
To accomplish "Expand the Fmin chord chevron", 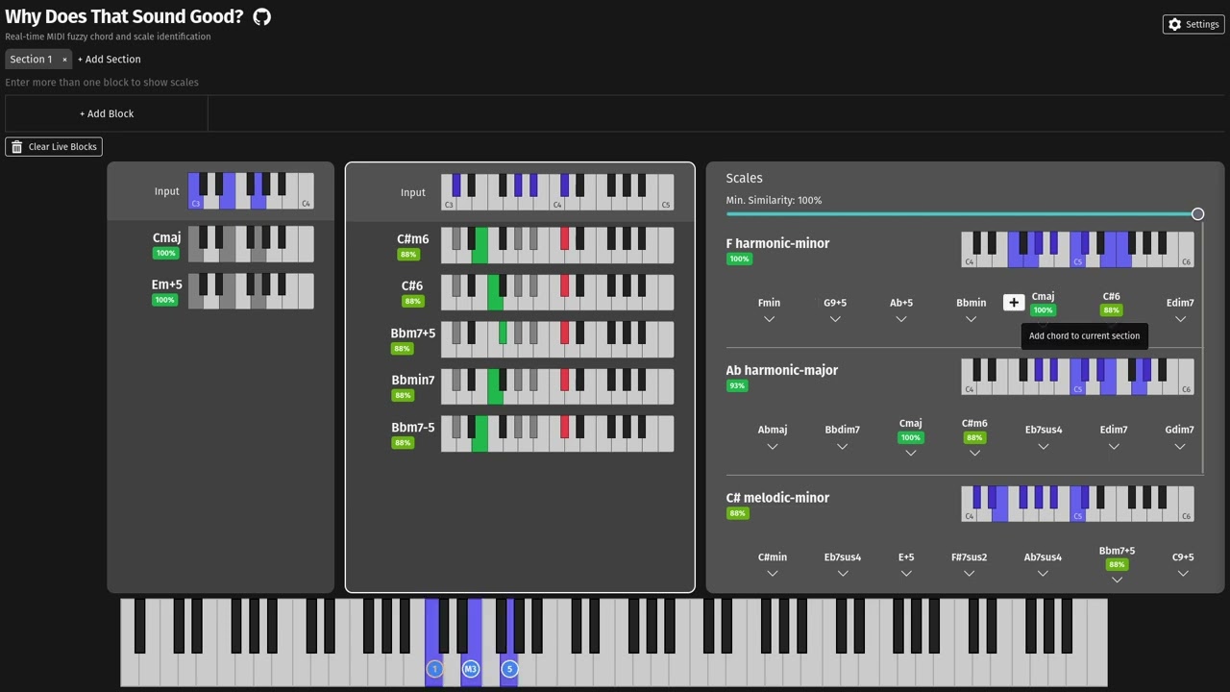I will tap(769, 319).
